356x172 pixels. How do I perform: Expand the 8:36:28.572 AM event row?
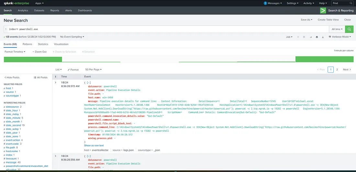pyautogui.click(x=55, y=82)
